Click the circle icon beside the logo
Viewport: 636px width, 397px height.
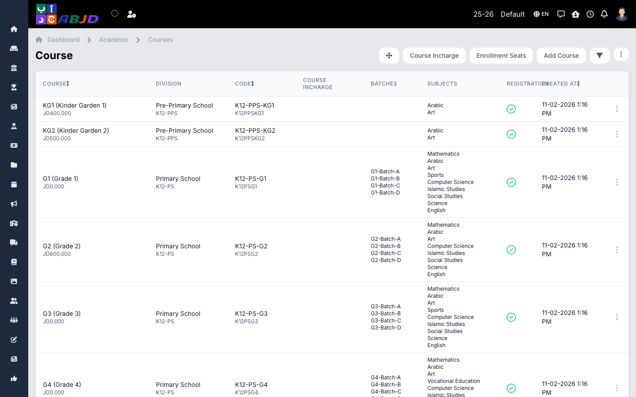pyautogui.click(x=115, y=13)
